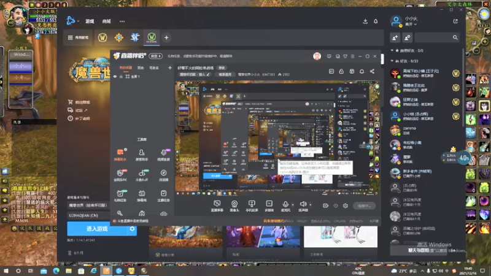Open Battle.net downloads icon
491x276 pixels.
tap(365, 21)
